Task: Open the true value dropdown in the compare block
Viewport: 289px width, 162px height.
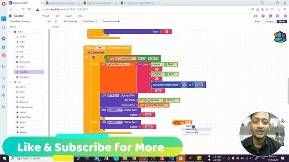Action: click(153, 58)
